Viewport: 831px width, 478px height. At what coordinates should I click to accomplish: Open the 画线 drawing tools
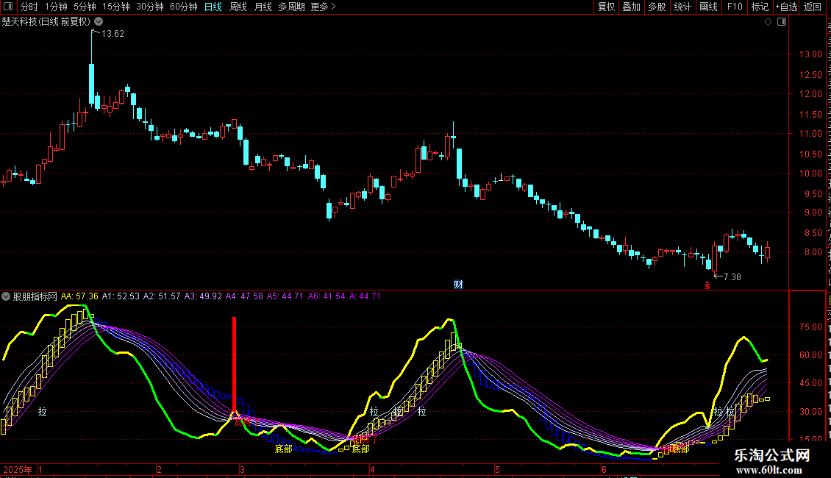pyautogui.click(x=709, y=7)
